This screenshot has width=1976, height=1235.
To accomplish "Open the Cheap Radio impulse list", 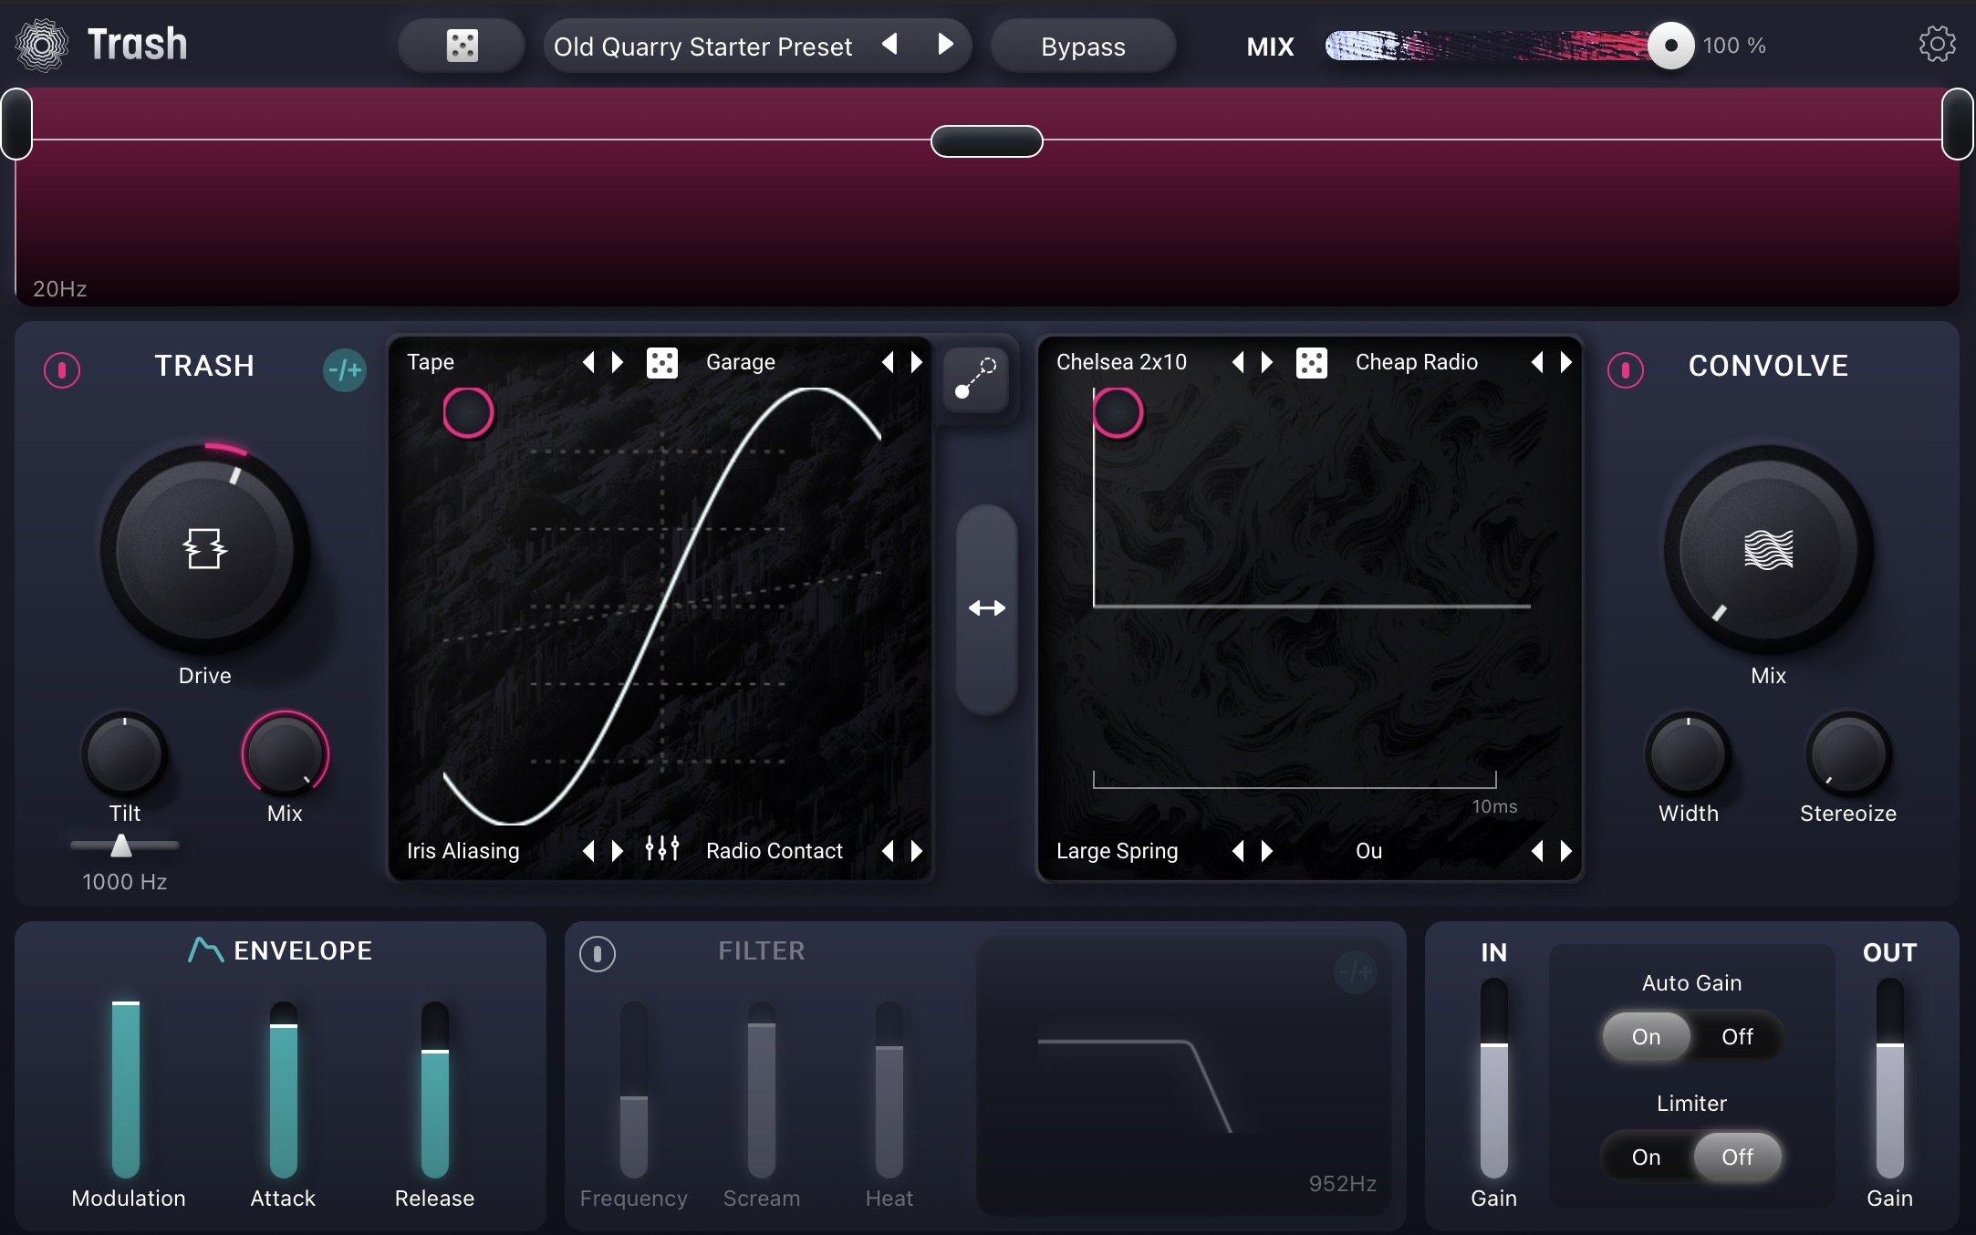I will [x=1417, y=362].
